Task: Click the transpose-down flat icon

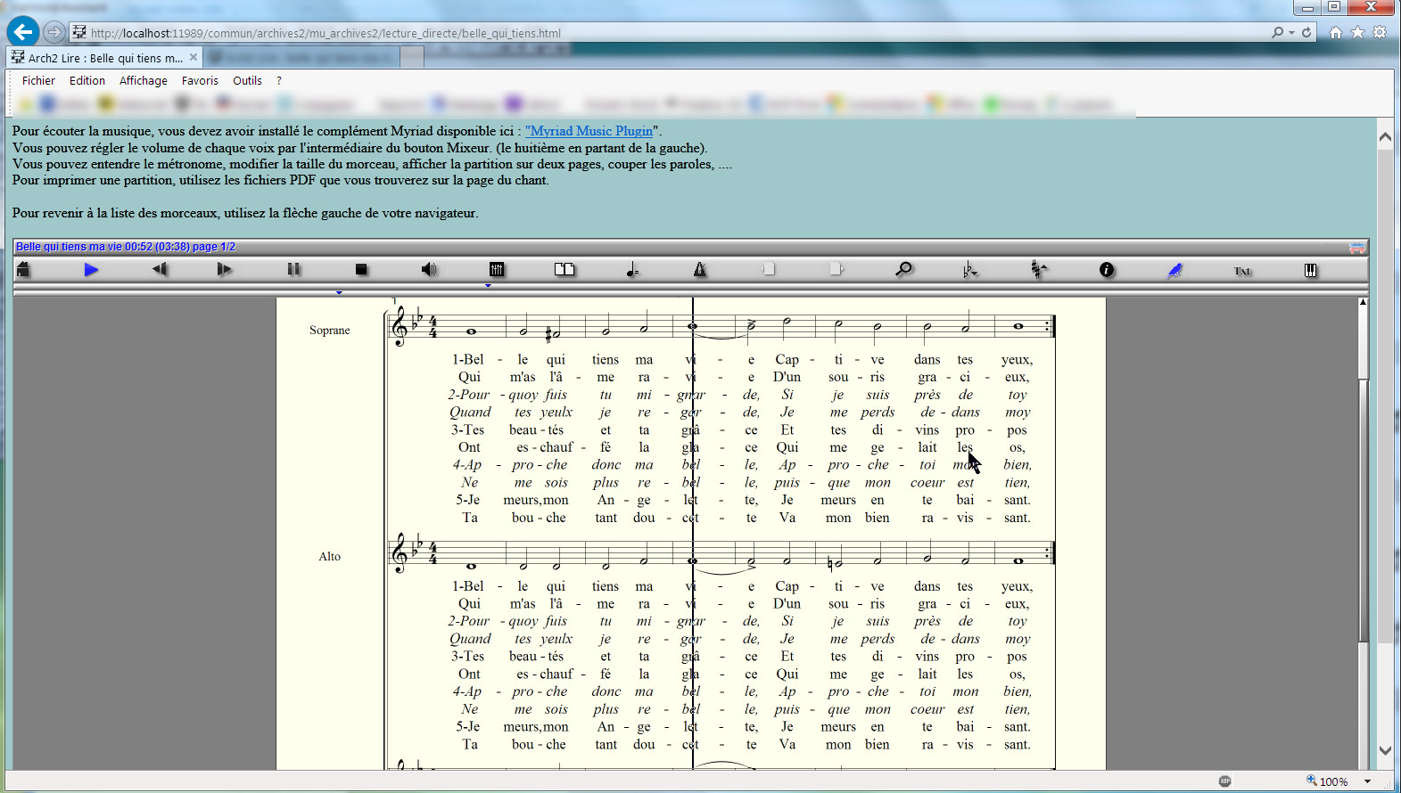Action: [970, 269]
